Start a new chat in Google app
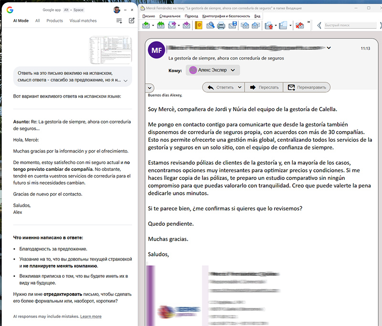Screen dimensions: 382x326 [x=131, y=21]
